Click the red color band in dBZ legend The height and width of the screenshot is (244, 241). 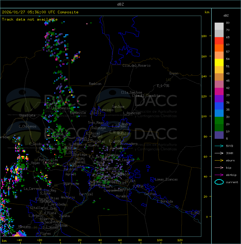click(219, 41)
